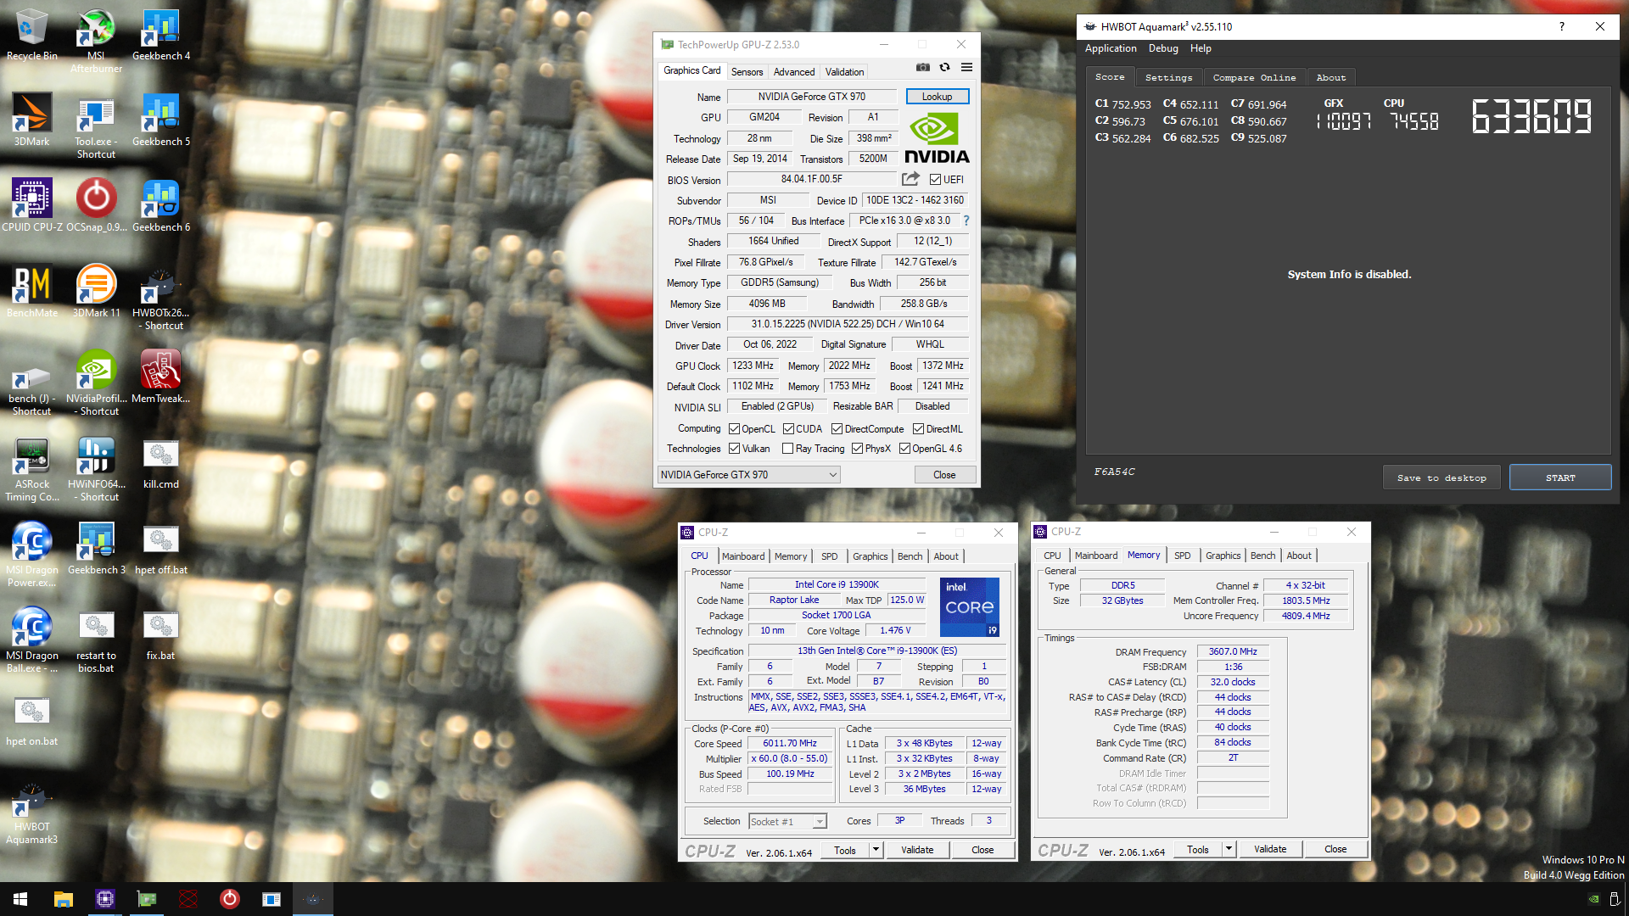Launch CPUID CPU-Z desktop shortcut
The width and height of the screenshot is (1629, 916).
[31, 205]
